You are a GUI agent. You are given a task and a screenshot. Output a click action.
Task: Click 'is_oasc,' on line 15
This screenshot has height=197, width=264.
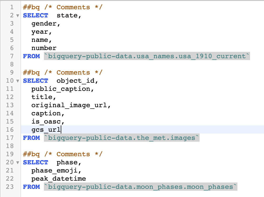point(48,121)
